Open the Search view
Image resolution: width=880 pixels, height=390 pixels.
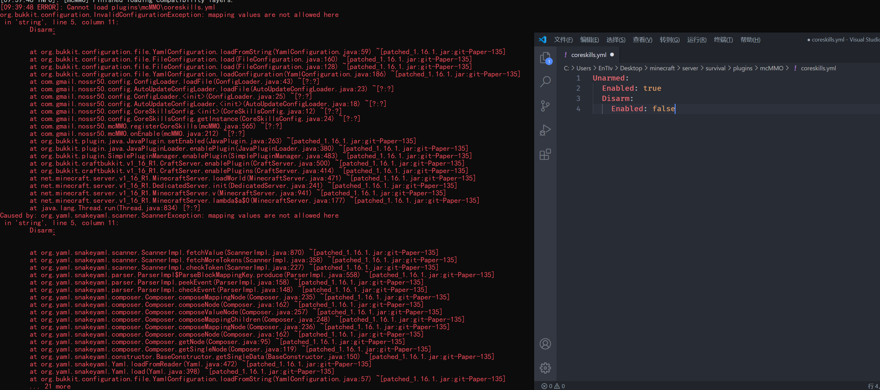click(545, 81)
